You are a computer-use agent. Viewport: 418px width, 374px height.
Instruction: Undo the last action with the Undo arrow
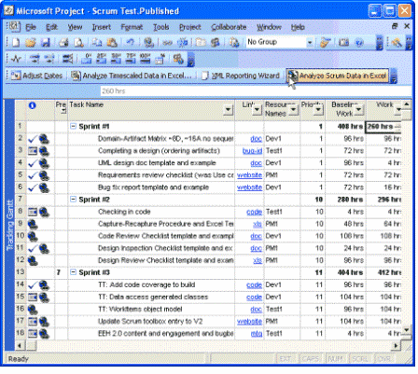click(130, 43)
